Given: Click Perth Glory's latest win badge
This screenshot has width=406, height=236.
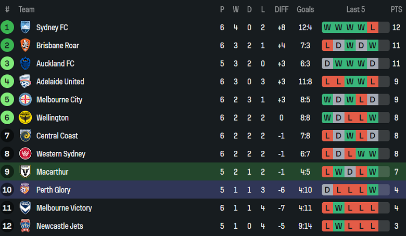Looking at the screenshot, I should (372, 190).
